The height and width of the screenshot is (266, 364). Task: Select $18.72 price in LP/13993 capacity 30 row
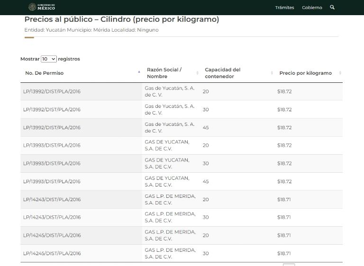[x=284, y=163]
